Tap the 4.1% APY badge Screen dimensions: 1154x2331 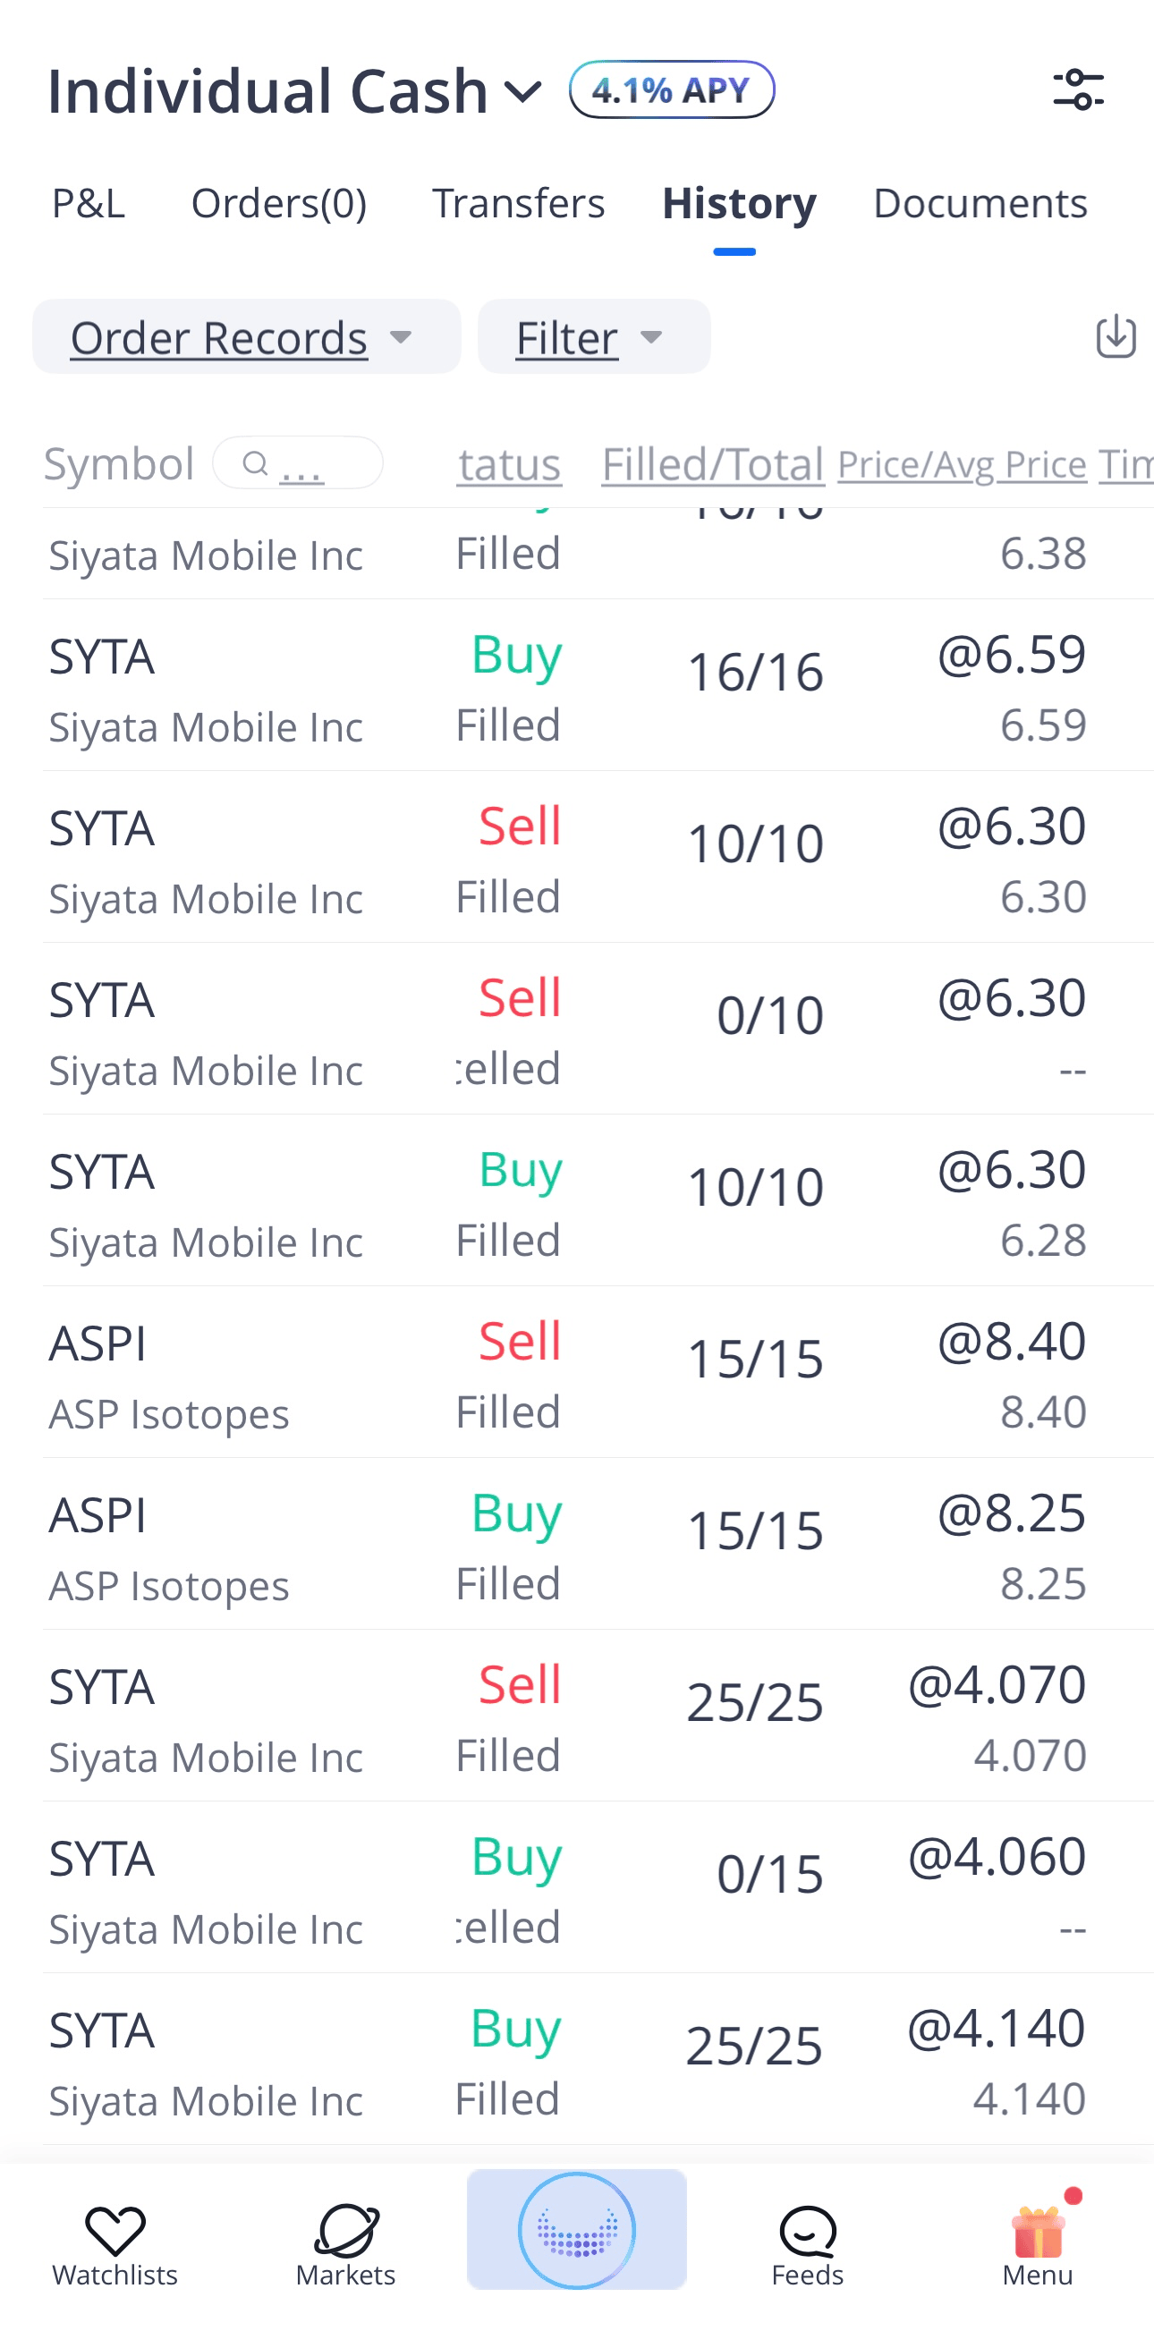[672, 89]
